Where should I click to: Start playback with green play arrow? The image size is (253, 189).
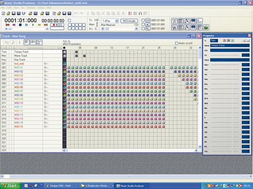[x=33, y=25]
